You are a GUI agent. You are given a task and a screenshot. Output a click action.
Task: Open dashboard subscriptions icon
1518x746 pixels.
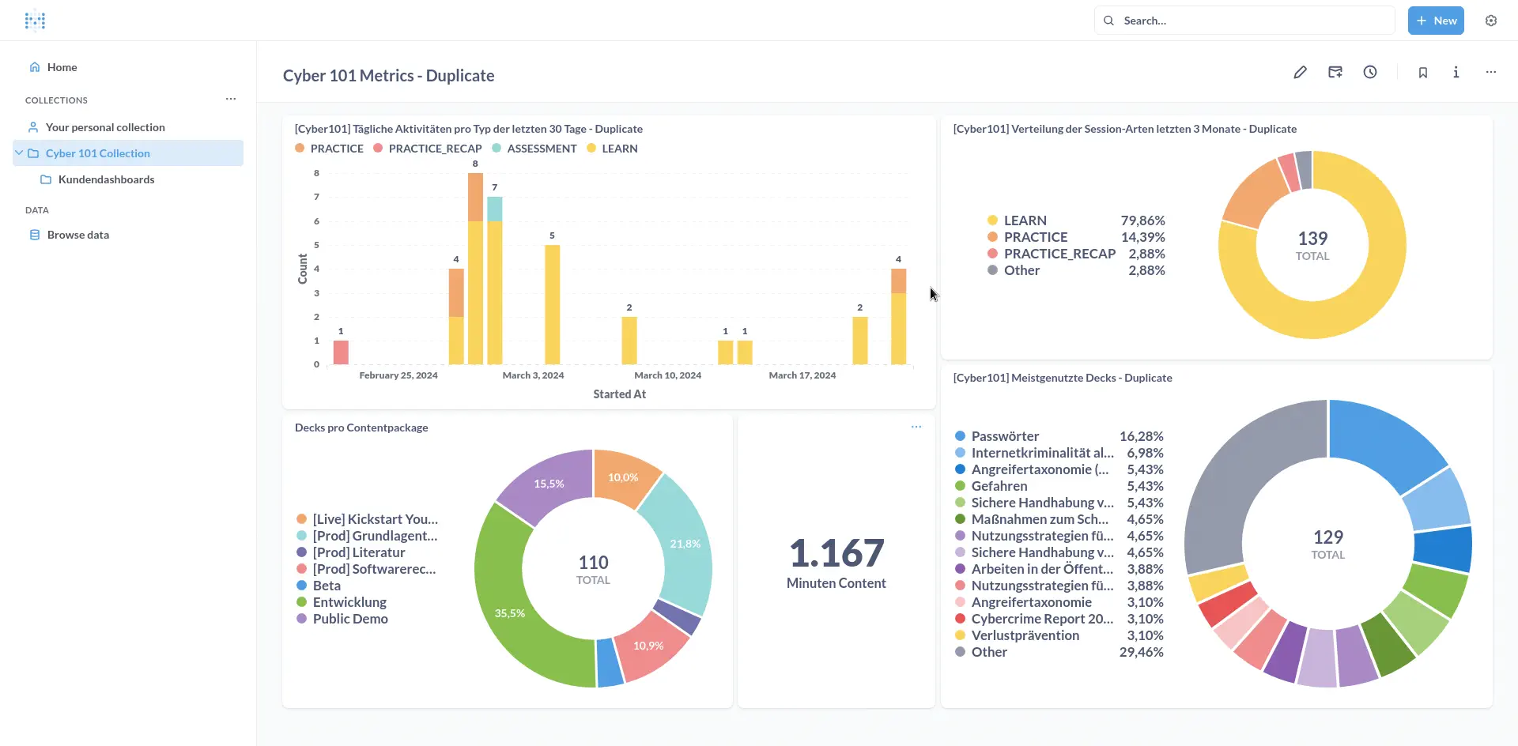(1335, 73)
